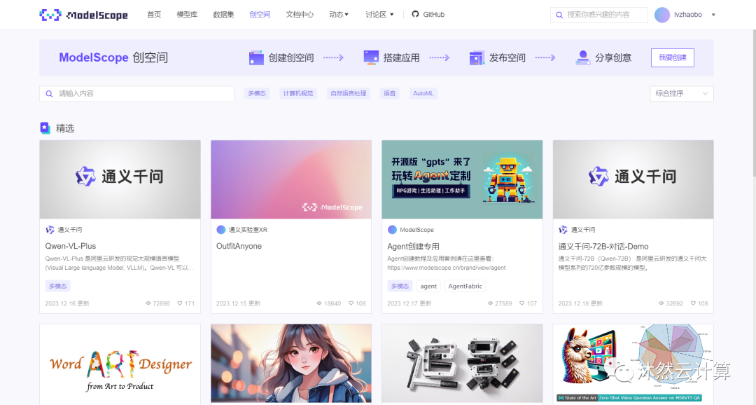This screenshot has width=756, height=405.
Task: Expand the 动态 dropdown menu
Action: tap(339, 15)
